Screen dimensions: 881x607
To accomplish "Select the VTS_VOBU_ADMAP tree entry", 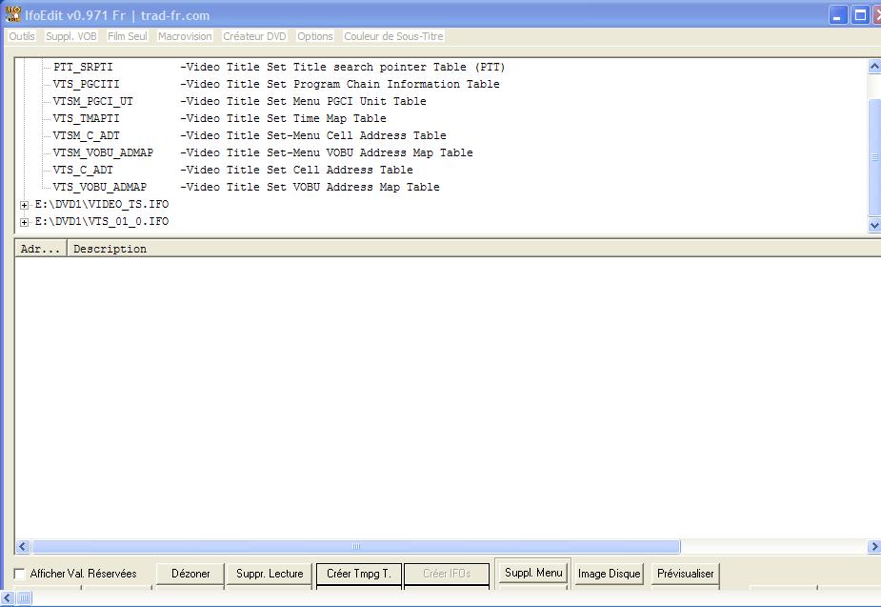I will [x=99, y=187].
